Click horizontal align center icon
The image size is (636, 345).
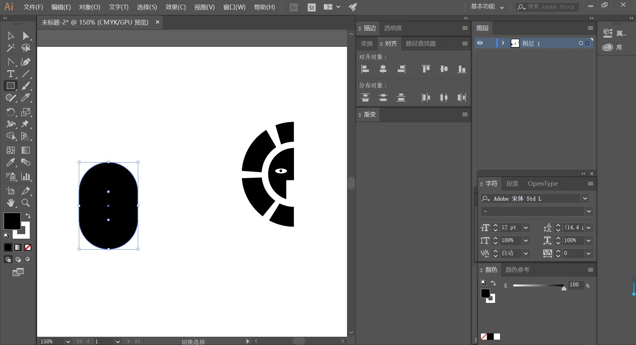click(x=383, y=69)
